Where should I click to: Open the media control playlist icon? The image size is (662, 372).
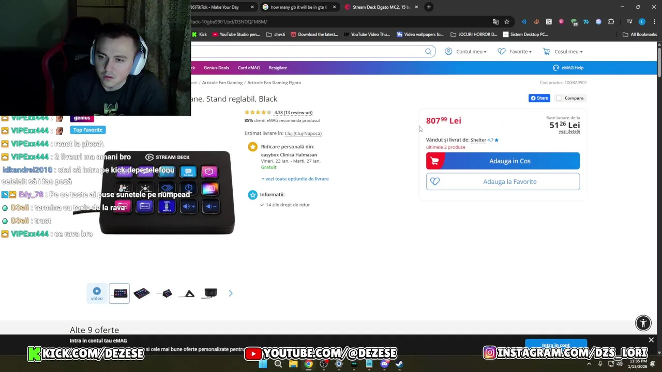click(x=629, y=22)
